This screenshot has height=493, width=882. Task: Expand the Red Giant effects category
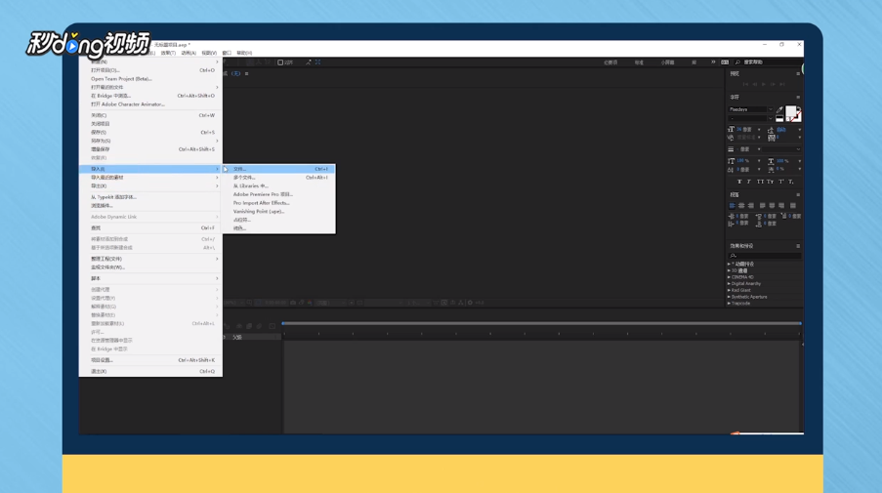pos(729,290)
